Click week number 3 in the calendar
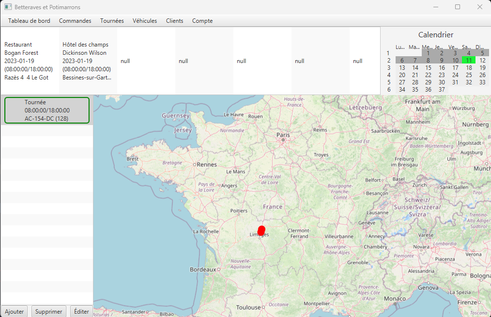 pyautogui.click(x=389, y=67)
